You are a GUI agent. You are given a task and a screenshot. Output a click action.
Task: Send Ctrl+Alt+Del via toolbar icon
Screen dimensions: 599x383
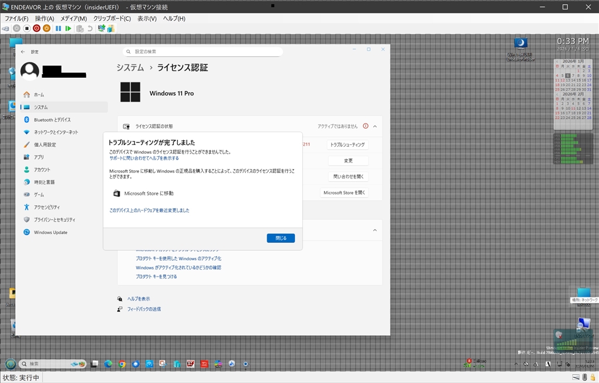coord(6,29)
